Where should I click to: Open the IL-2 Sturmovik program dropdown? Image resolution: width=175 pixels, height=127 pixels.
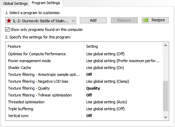(x=41, y=21)
